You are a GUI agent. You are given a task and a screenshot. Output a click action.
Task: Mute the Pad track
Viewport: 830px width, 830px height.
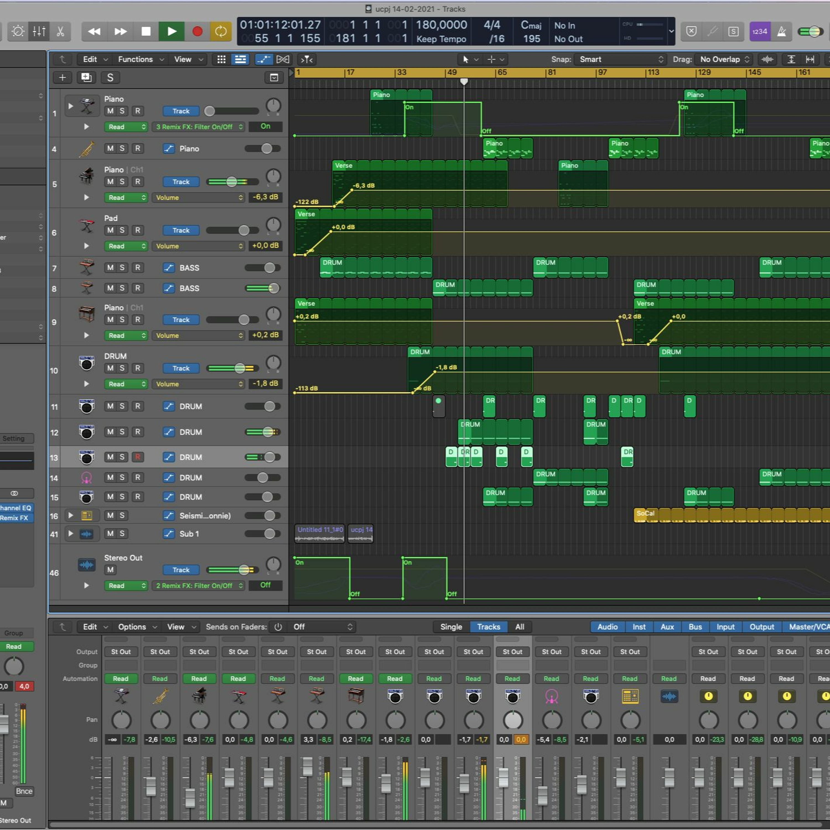pyautogui.click(x=110, y=230)
